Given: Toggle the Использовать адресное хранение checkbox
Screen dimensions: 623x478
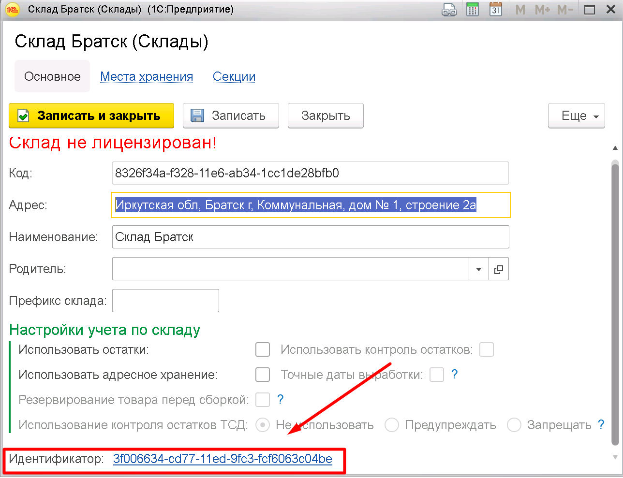Looking at the screenshot, I should point(263,375).
